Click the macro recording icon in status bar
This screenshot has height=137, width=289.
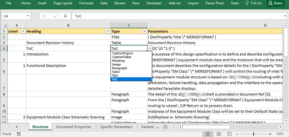pos(19,134)
